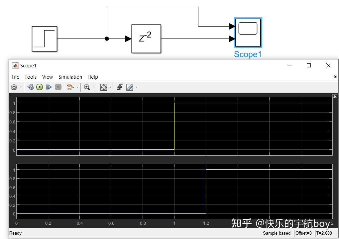Select the z^-2 delay block
The height and width of the screenshot is (239, 339).
click(146, 39)
